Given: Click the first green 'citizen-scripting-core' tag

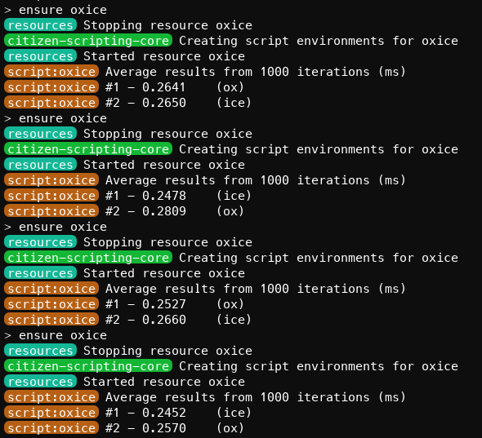Looking at the screenshot, I should 88,41.
